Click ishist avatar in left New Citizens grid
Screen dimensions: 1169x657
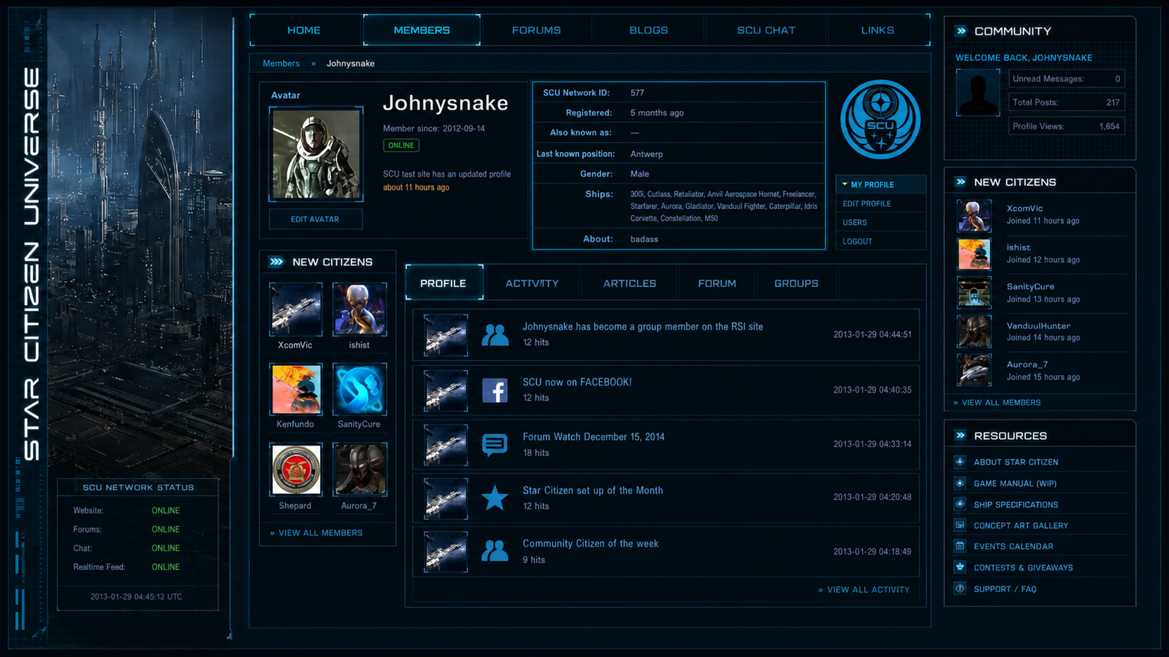359,310
